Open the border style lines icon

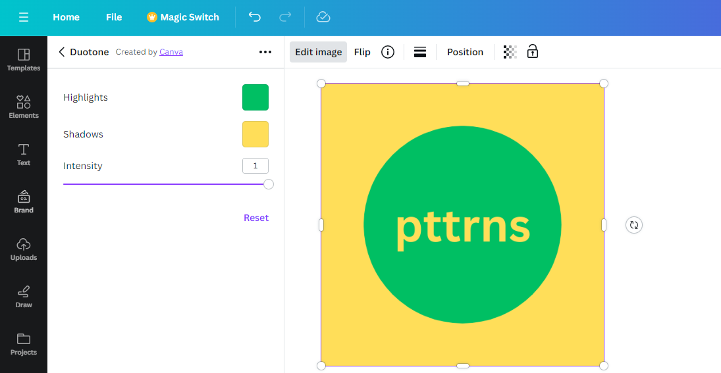click(420, 52)
